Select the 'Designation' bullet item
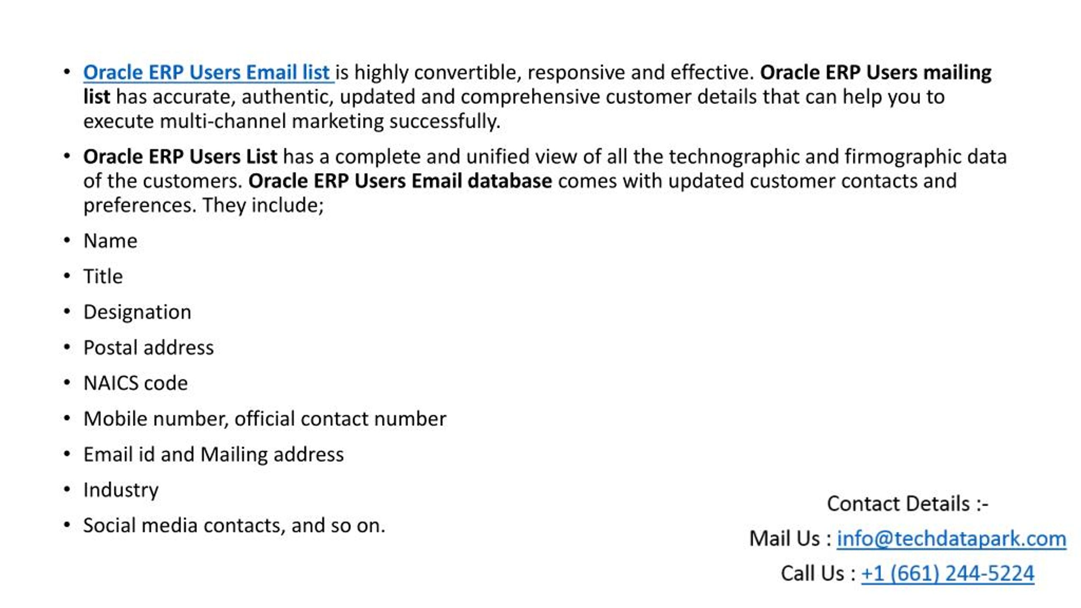The width and height of the screenshot is (1081, 608). (x=137, y=313)
